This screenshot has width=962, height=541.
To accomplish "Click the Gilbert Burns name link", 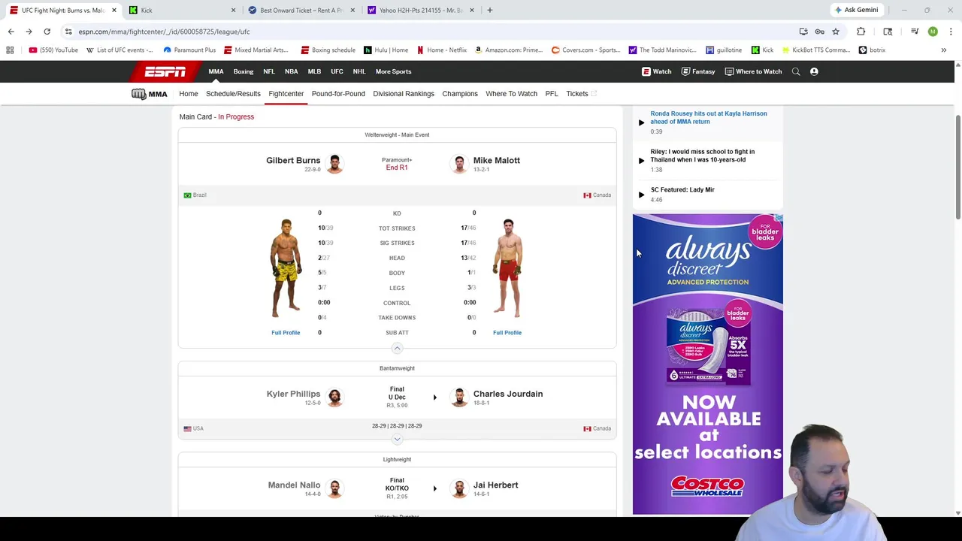I will pyautogui.click(x=293, y=160).
